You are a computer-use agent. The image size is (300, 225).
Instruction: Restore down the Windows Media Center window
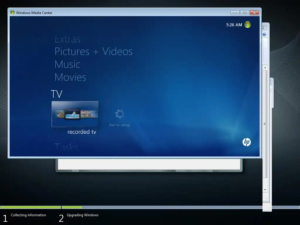coord(245,13)
